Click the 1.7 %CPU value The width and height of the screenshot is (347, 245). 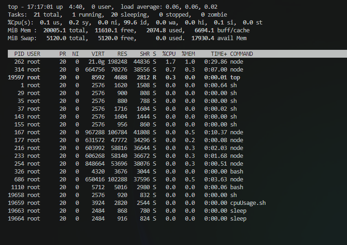coord(171,62)
